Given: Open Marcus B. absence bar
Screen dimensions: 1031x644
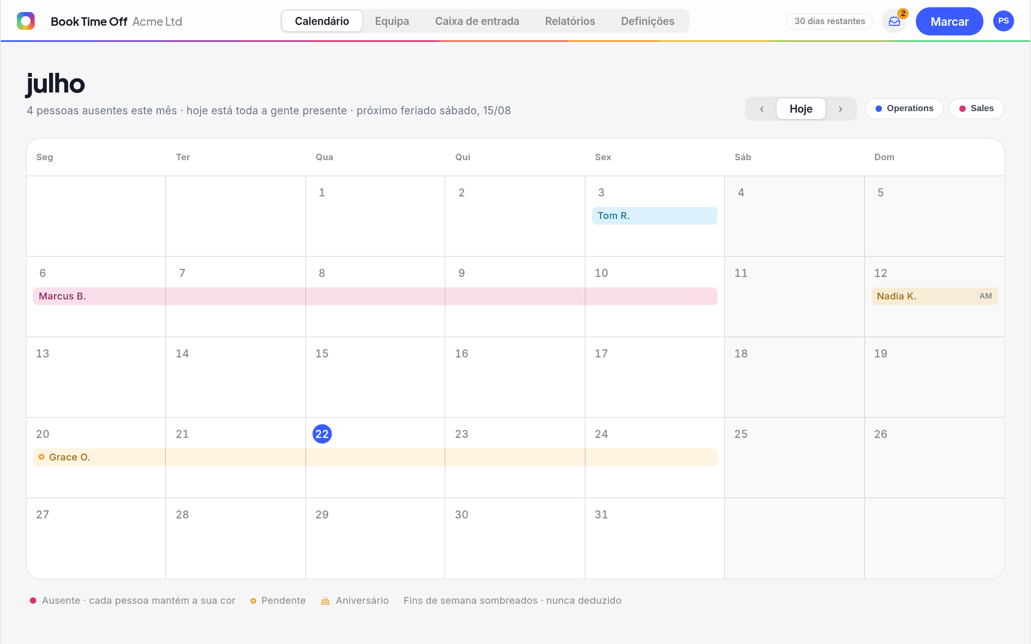Looking at the screenshot, I should click(x=375, y=296).
